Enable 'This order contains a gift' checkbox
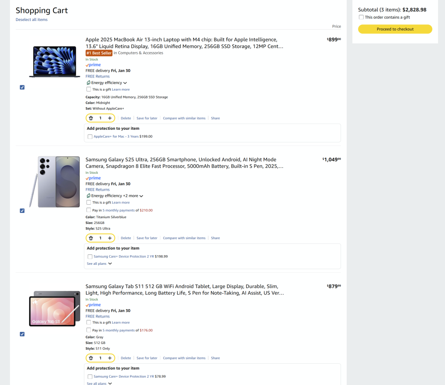The image size is (445, 385). click(x=361, y=17)
